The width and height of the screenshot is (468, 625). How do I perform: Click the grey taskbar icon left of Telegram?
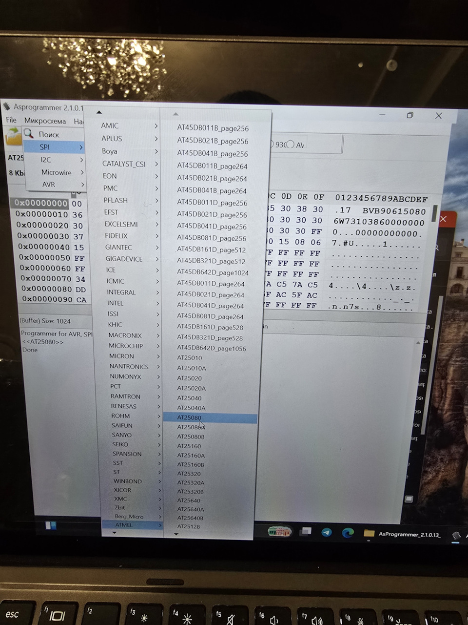(306, 531)
